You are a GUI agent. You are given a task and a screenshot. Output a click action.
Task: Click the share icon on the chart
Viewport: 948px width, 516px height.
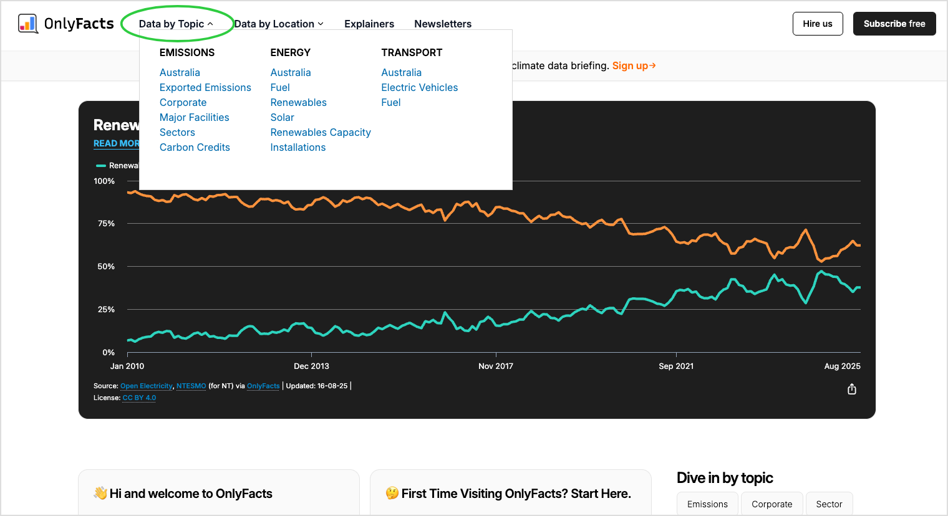(852, 389)
